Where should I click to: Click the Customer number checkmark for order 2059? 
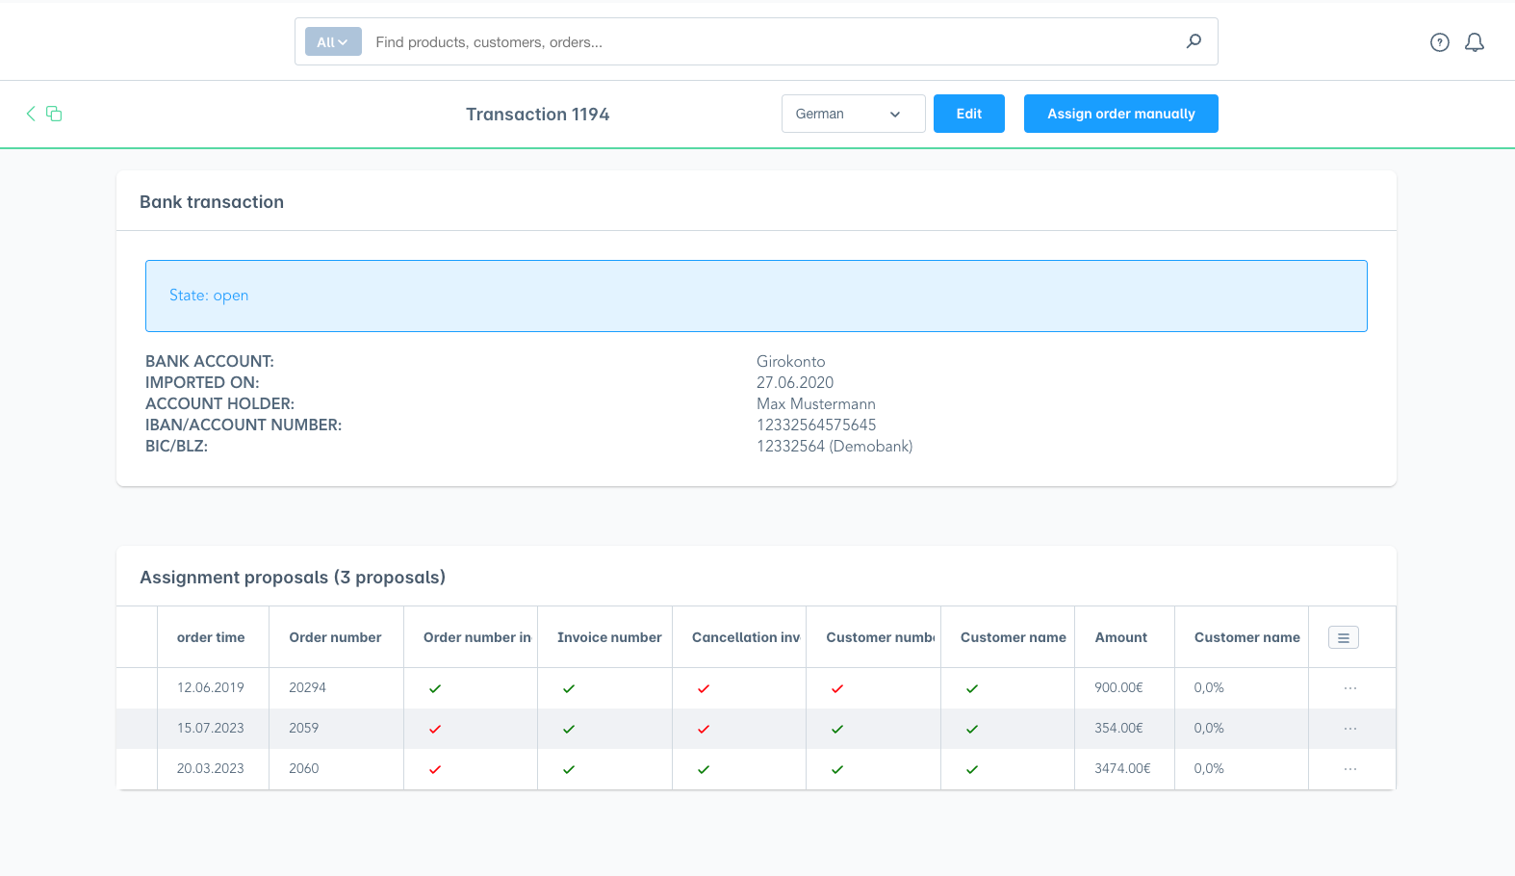click(837, 729)
